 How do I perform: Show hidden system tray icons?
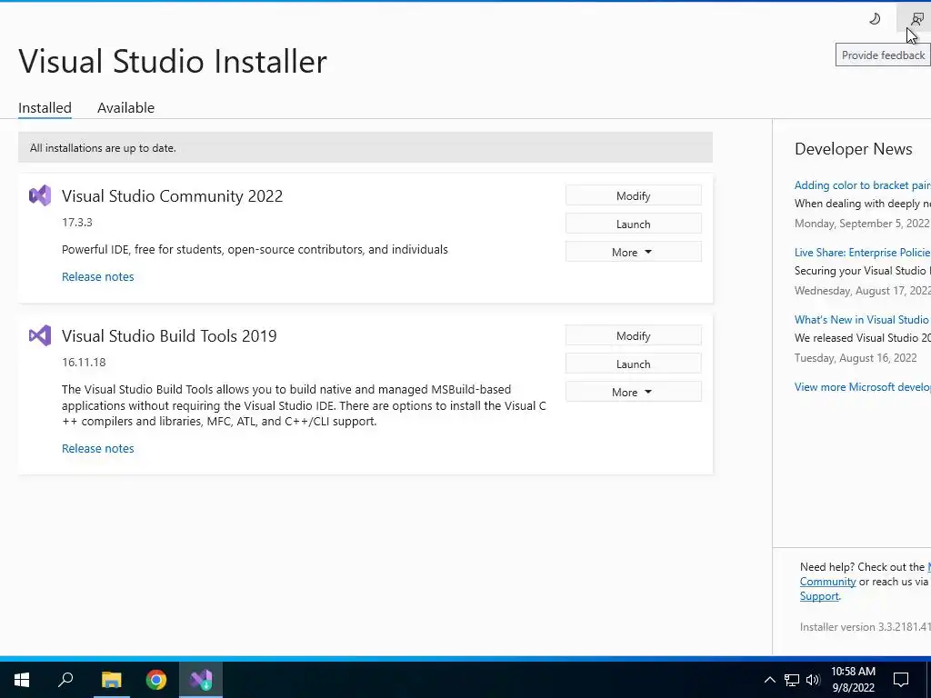click(769, 680)
